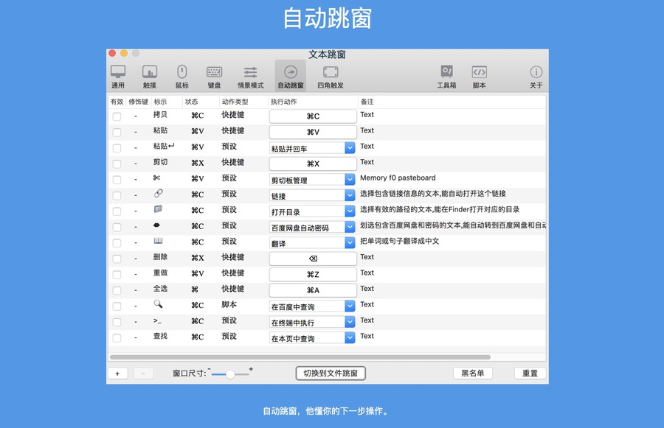
Task: Enable the 链接 row checkbox
Action: point(117,195)
